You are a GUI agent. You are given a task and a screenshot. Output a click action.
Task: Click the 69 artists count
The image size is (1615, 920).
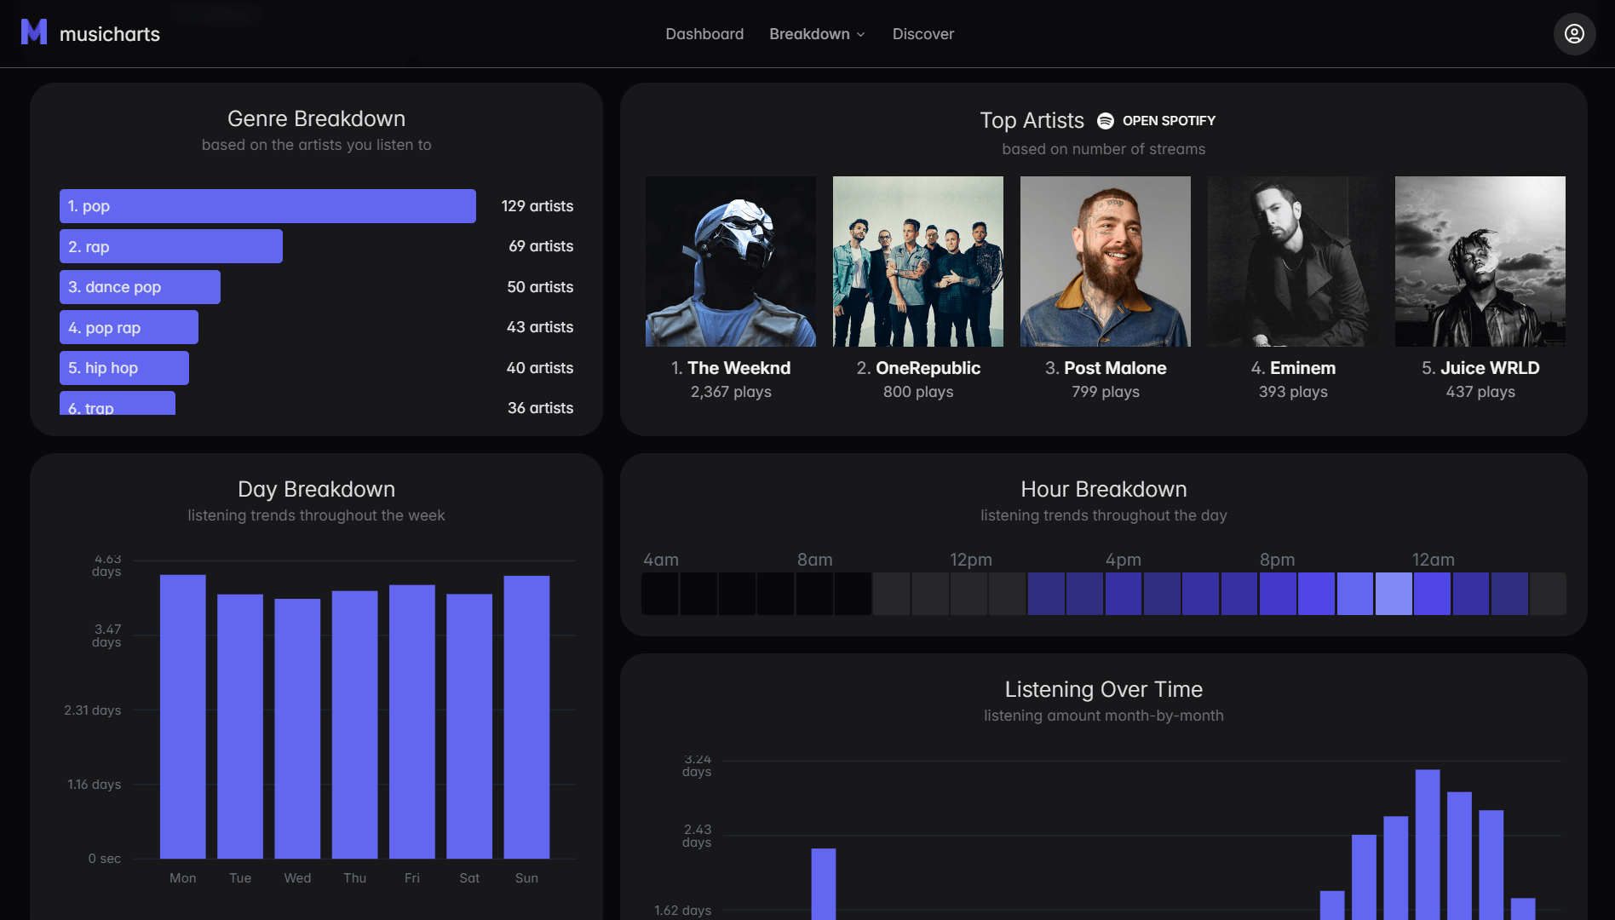[x=541, y=246]
